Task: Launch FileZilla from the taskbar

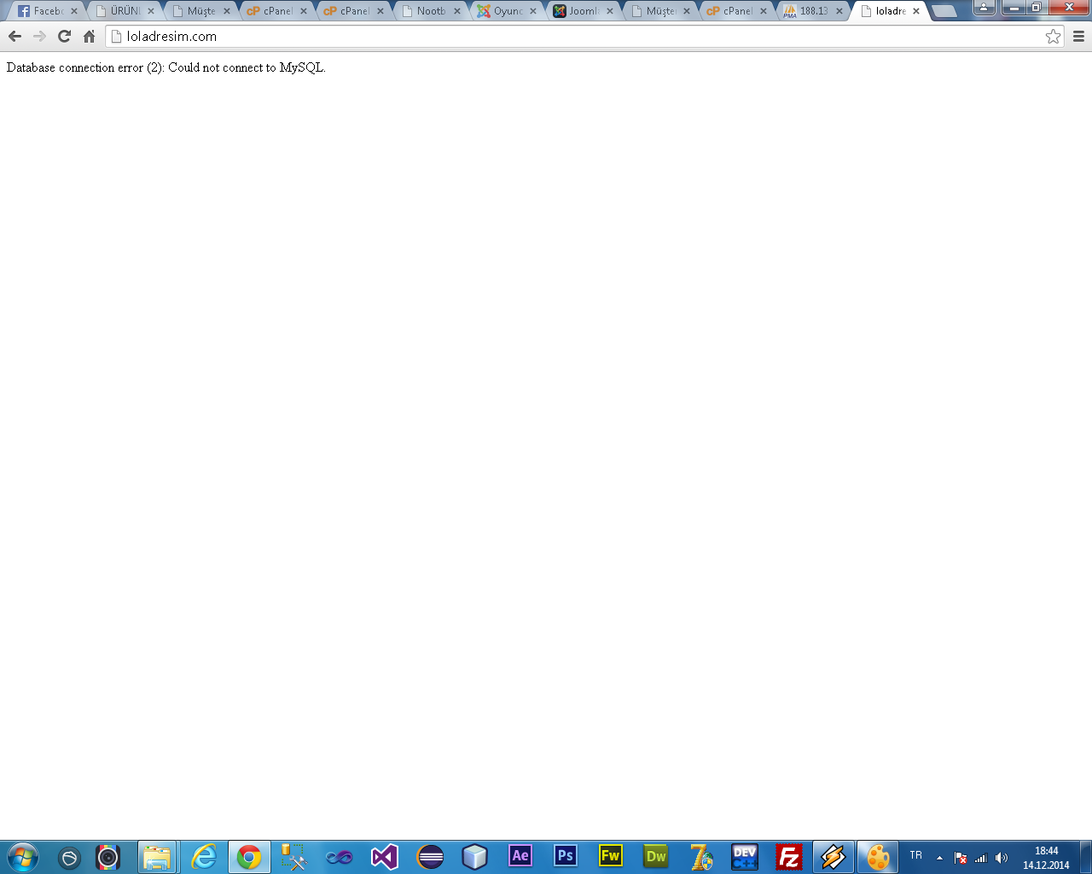Action: tap(789, 857)
